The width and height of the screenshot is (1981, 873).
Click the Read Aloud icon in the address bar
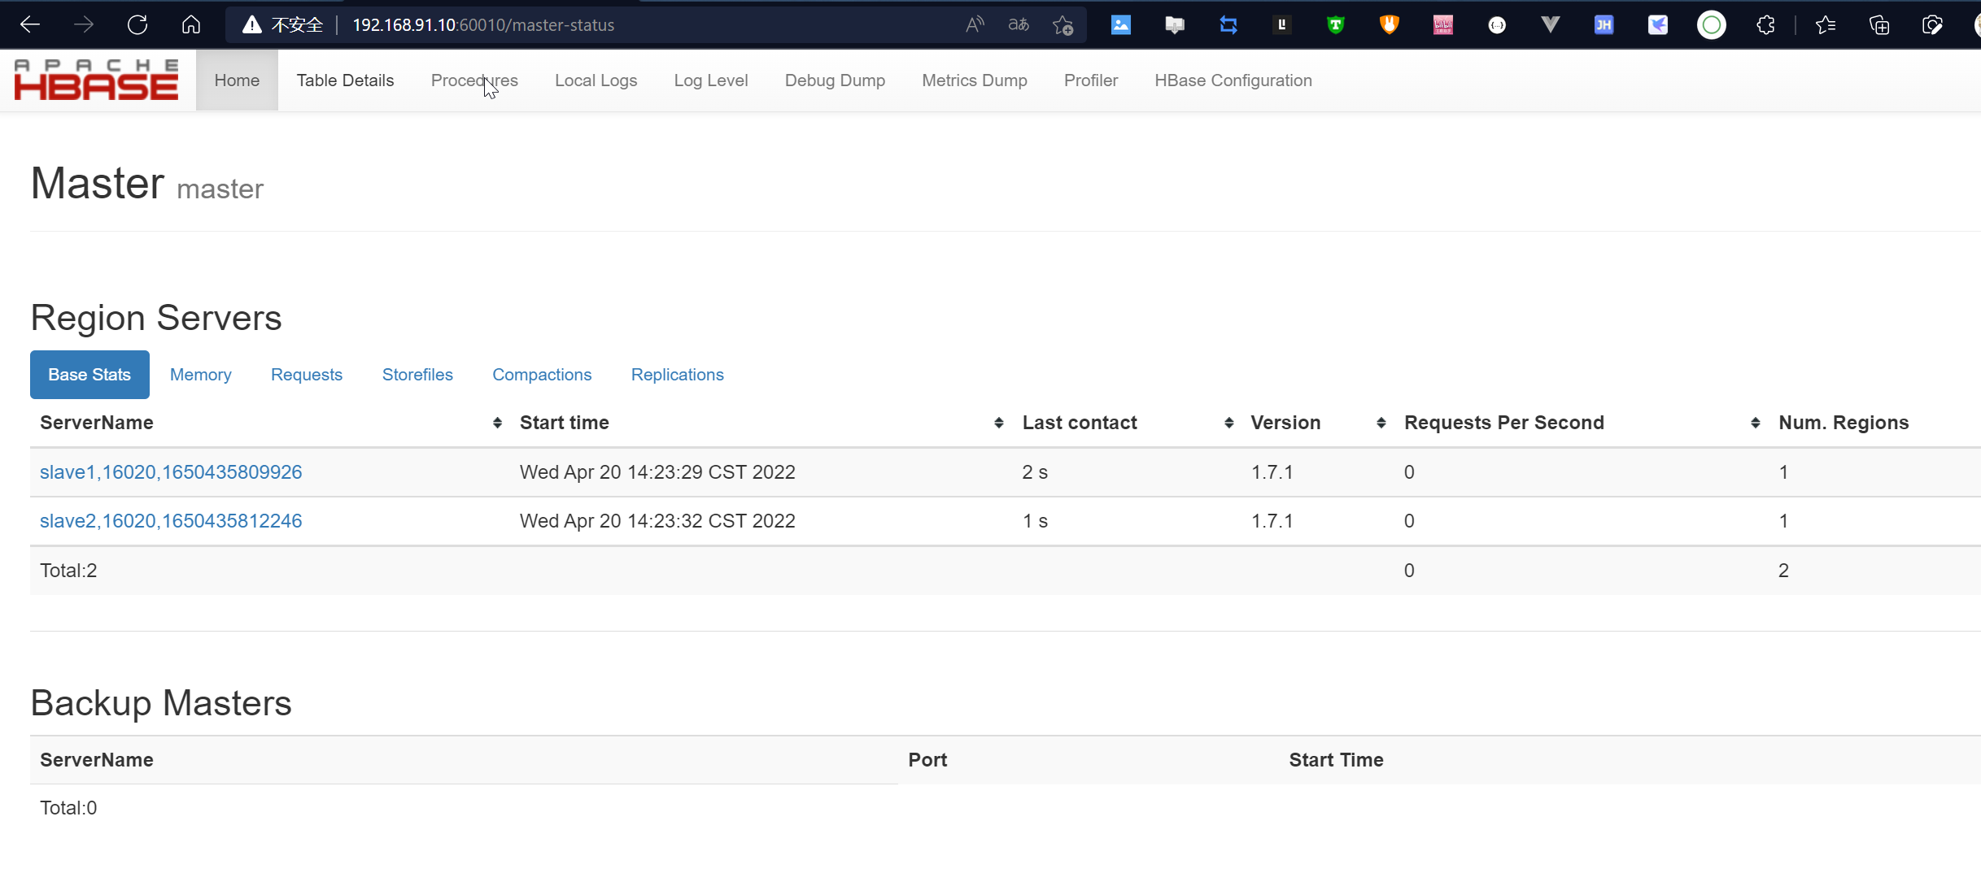click(x=974, y=25)
